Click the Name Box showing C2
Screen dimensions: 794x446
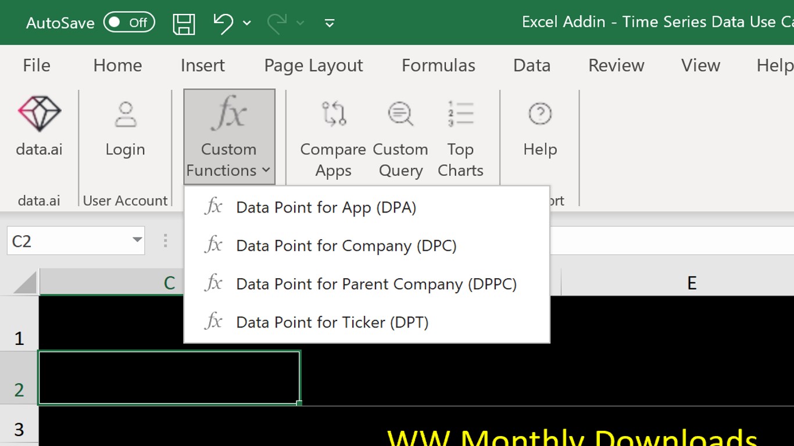point(69,240)
